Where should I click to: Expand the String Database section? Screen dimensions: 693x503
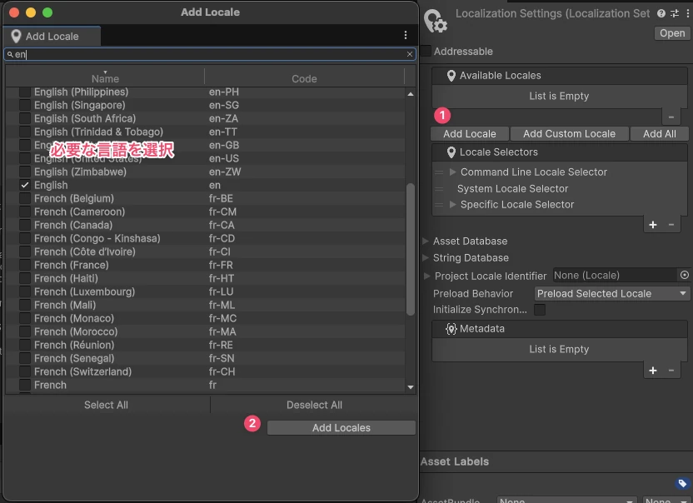click(426, 257)
